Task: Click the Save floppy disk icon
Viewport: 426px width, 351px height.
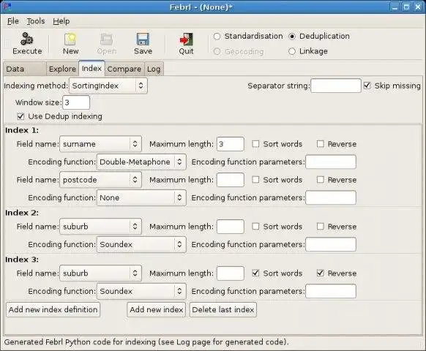Action: coord(143,39)
